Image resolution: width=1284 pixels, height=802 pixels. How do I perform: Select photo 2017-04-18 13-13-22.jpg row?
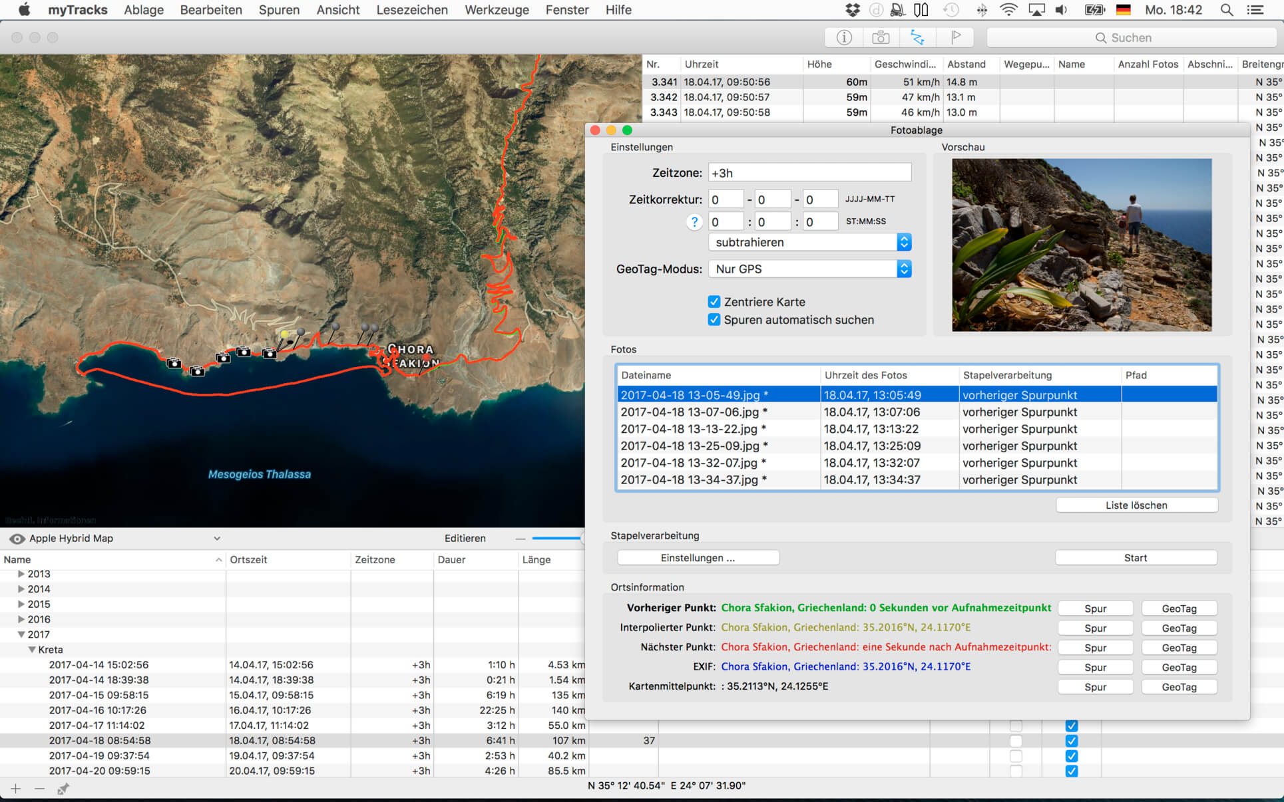pos(917,429)
